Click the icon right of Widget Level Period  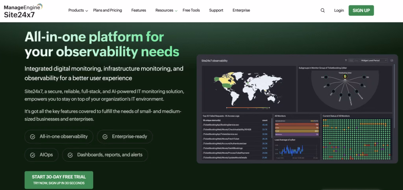coord(392,61)
